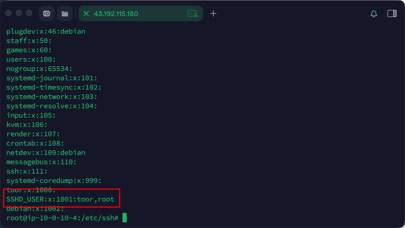
Task: Click the ssh:x:111: output line
Action: coord(27,171)
